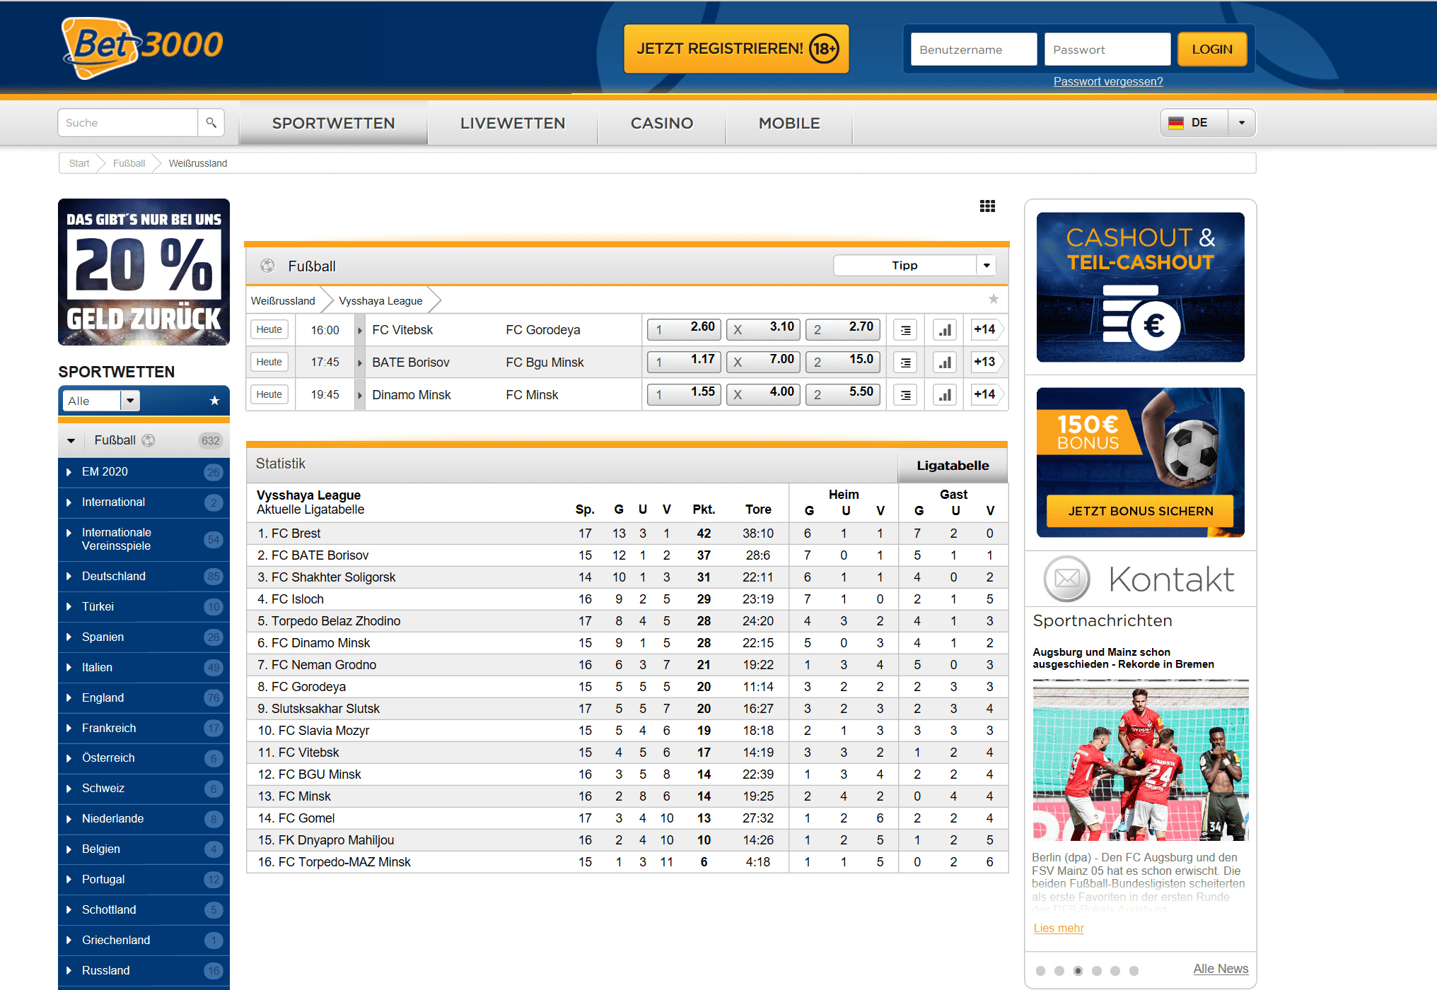Click the Benutzername input field

pyautogui.click(x=973, y=49)
